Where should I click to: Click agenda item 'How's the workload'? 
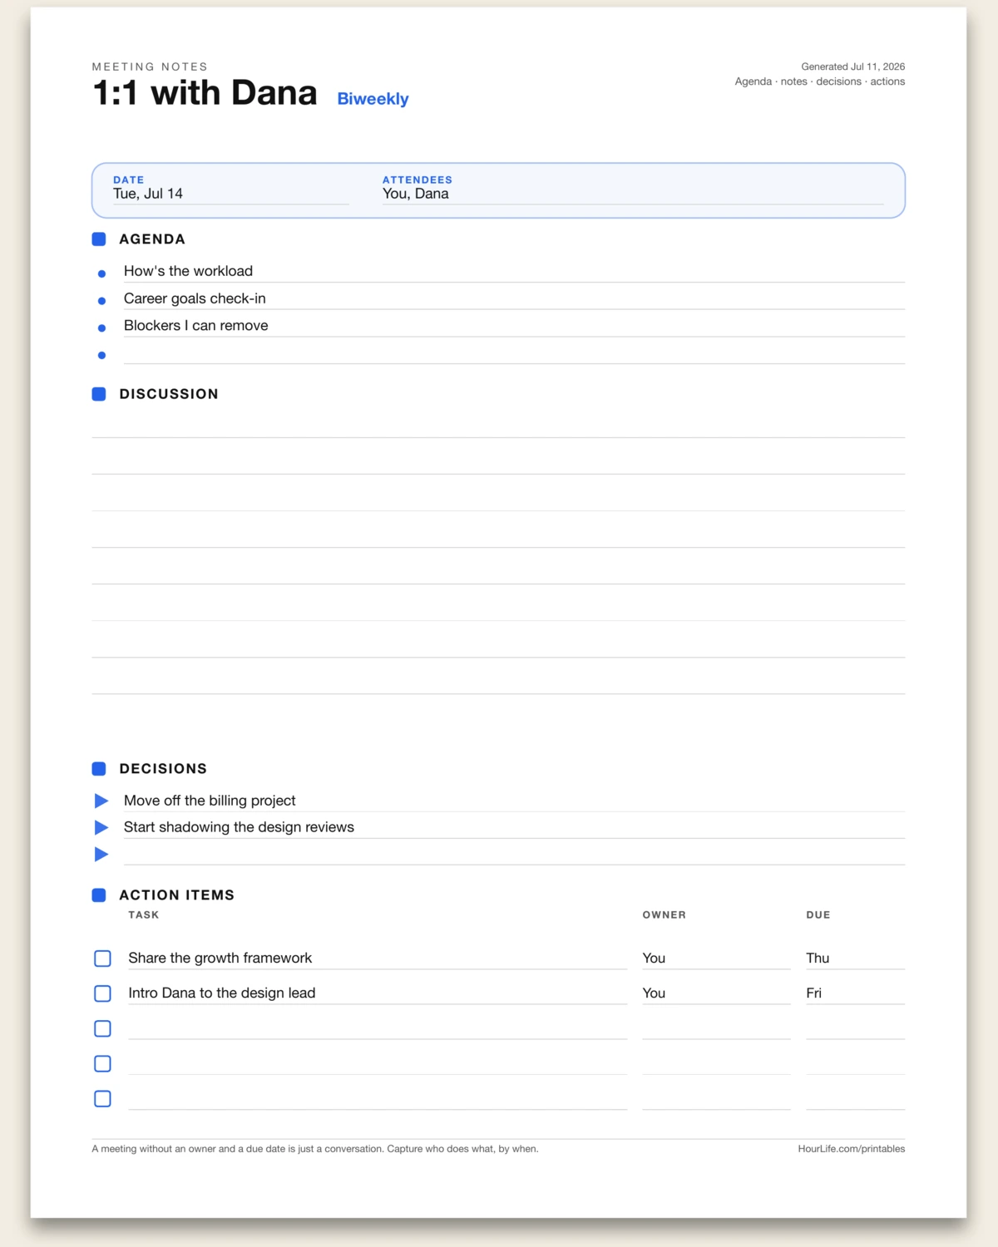point(188,271)
